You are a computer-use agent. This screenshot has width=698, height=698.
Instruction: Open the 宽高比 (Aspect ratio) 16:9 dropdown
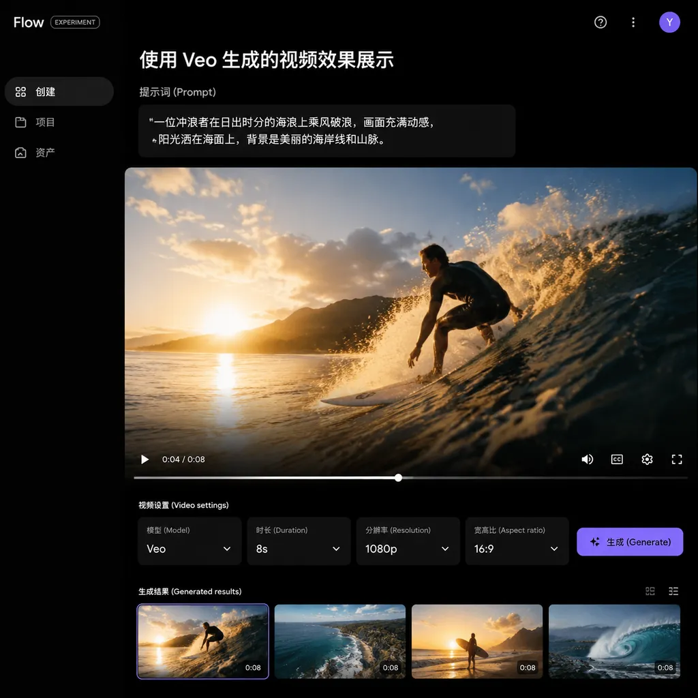517,541
